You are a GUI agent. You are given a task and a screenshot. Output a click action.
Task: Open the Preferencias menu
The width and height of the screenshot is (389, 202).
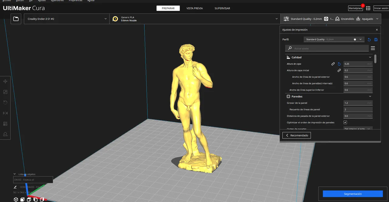[76, 1]
